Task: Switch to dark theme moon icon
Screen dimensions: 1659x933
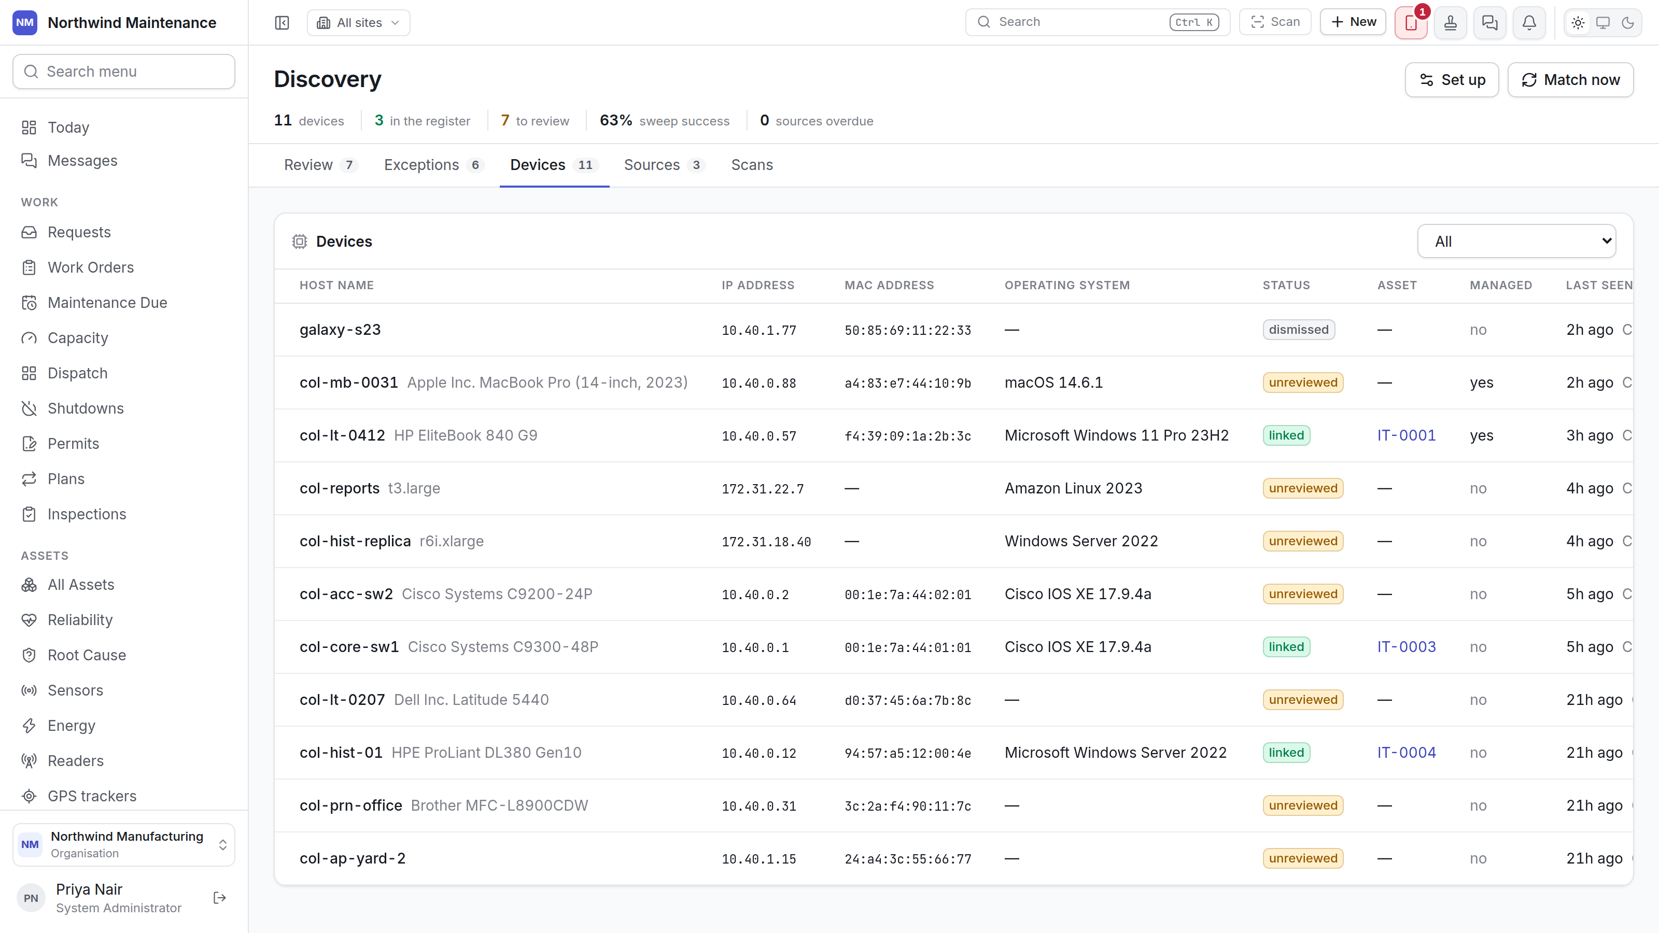Action: pyautogui.click(x=1628, y=22)
